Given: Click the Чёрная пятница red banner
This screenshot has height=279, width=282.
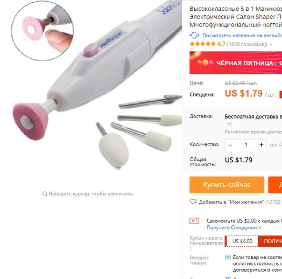Looking at the screenshot, I should click(236, 63).
